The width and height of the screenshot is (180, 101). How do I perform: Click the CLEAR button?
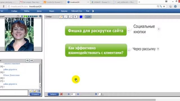(x=88, y=17)
